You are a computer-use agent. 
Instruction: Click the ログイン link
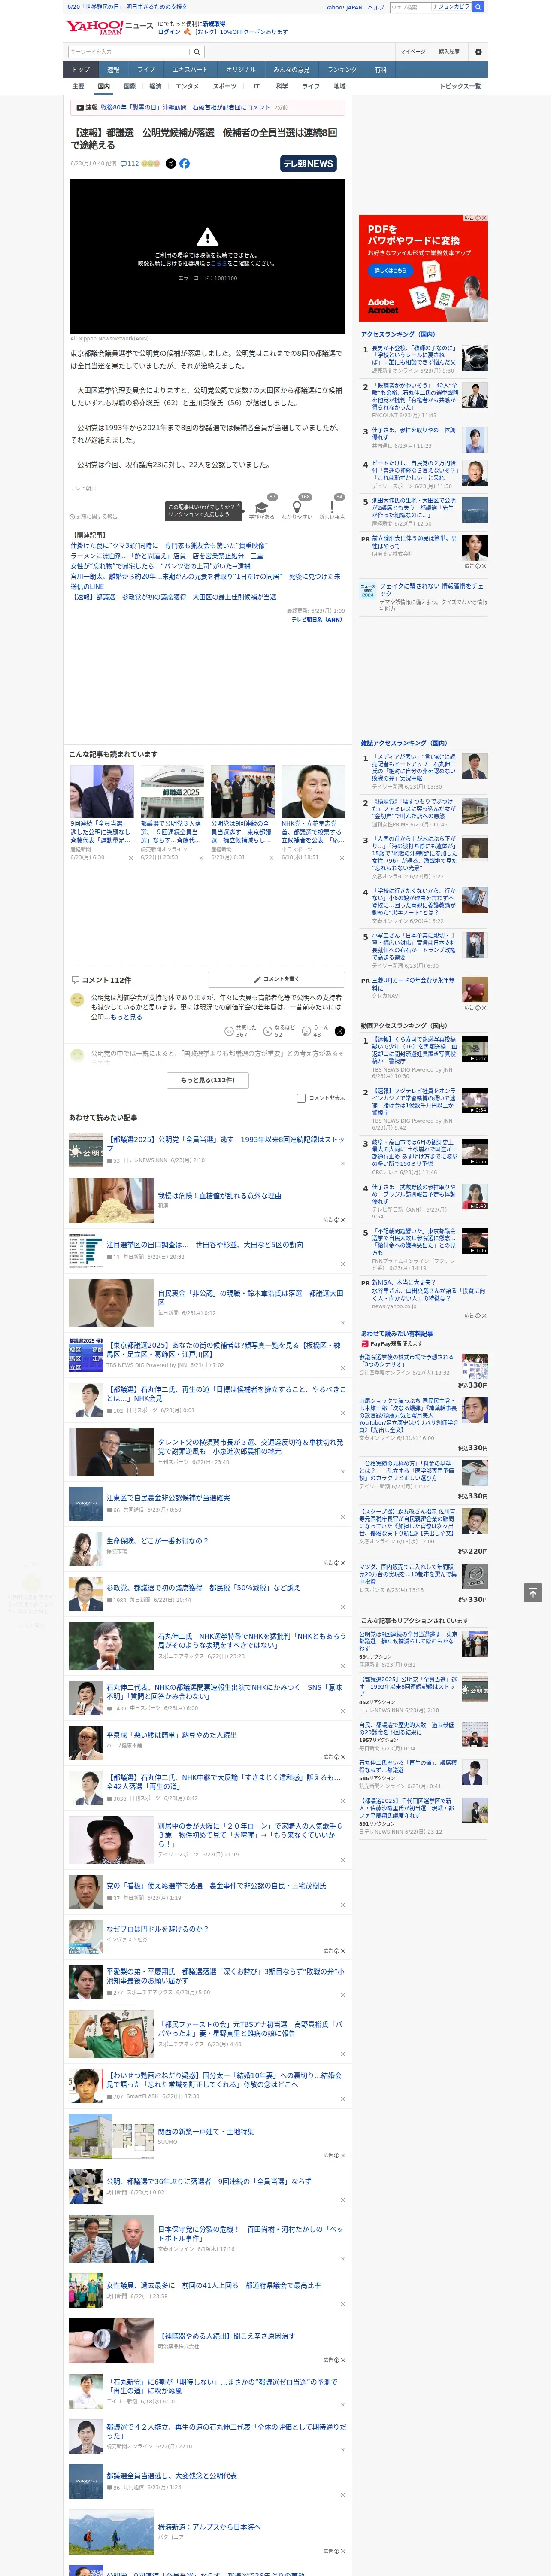click(x=169, y=32)
